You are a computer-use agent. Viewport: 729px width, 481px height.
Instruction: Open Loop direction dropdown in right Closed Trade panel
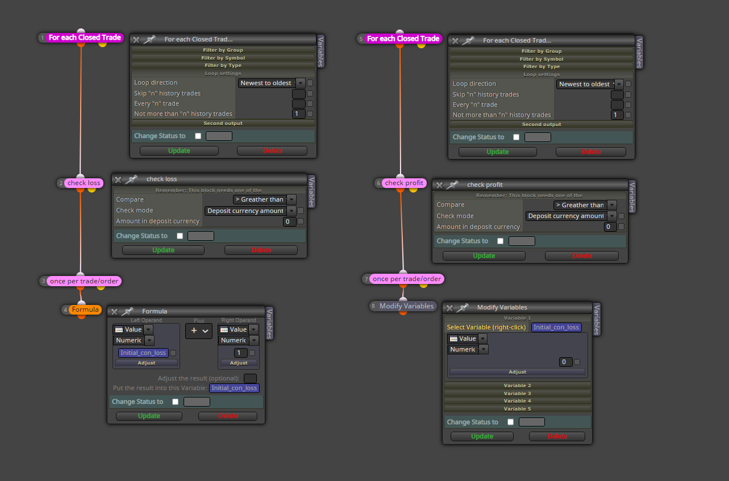589,84
